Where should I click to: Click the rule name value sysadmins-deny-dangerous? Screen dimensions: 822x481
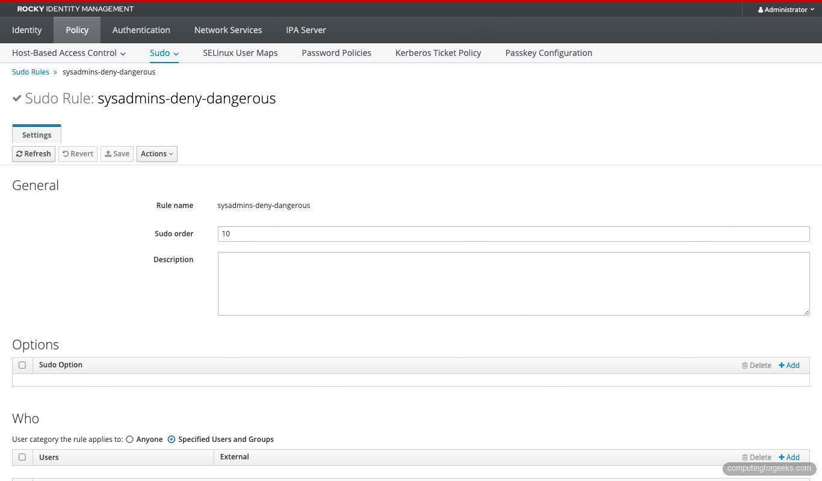pos(264,206)
